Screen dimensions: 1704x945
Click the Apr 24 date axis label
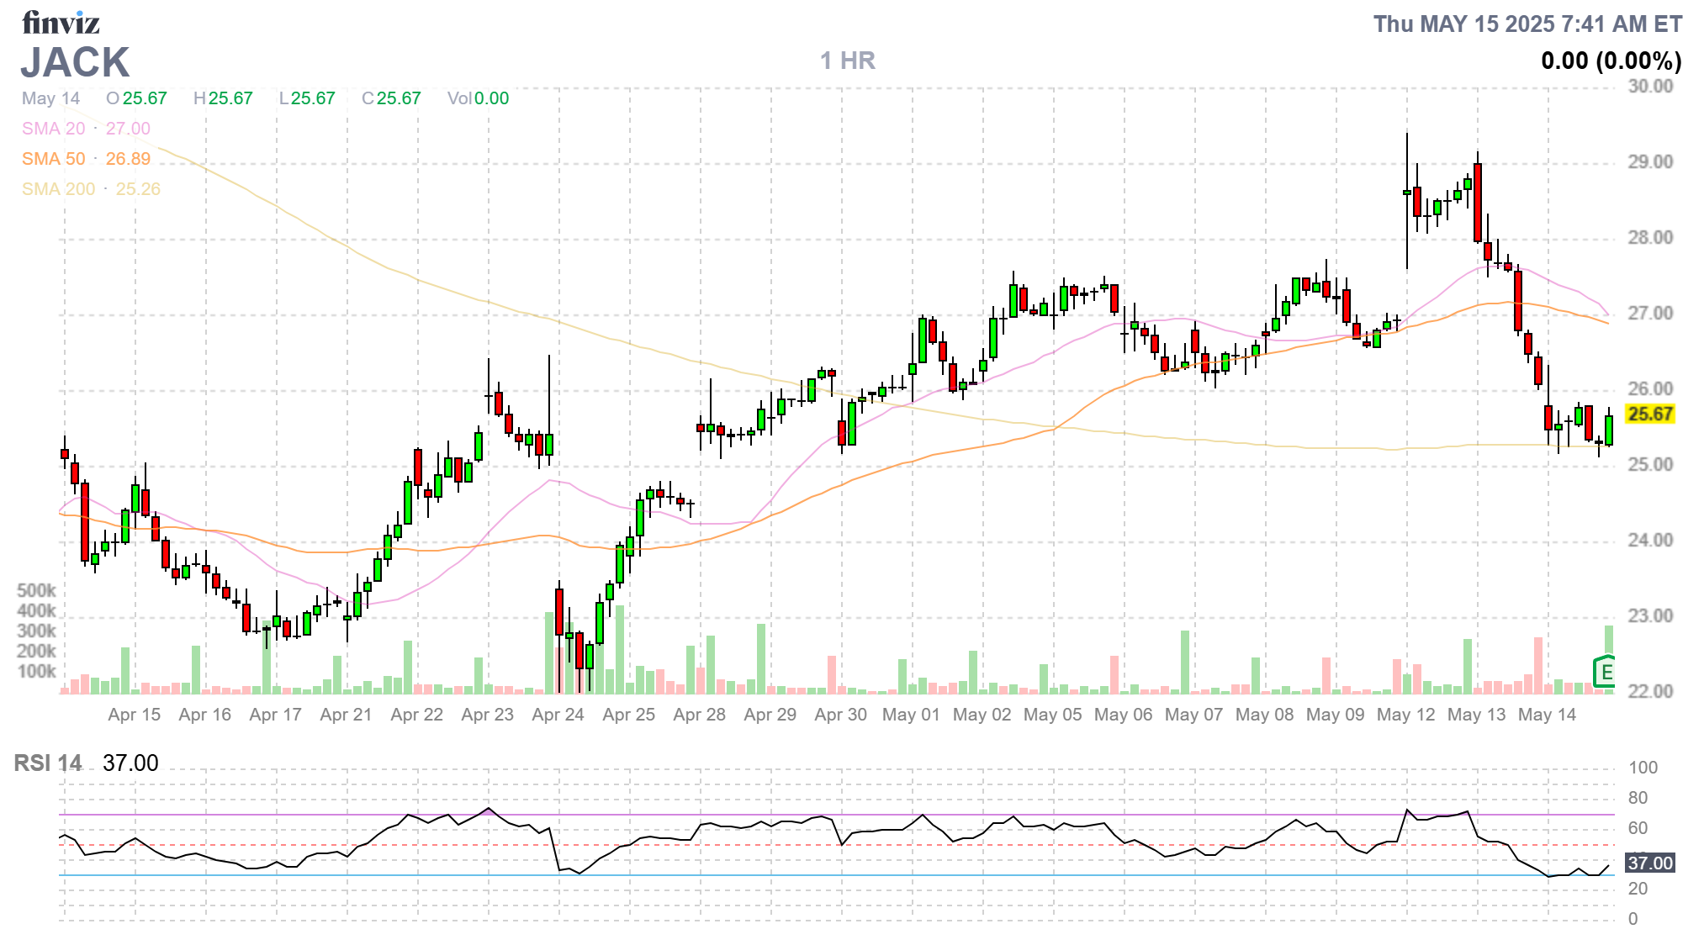(558, 715)
